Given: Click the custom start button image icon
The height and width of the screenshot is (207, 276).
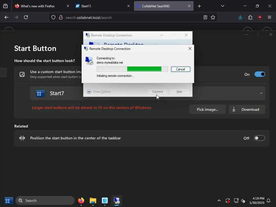Looking at the screenshot, I should point(22,74).
